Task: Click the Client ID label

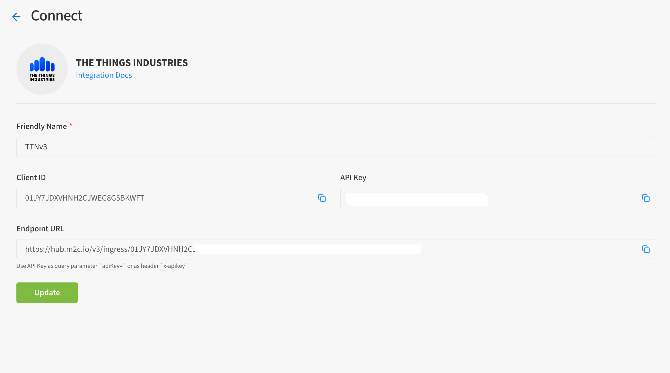Action: 31,178
